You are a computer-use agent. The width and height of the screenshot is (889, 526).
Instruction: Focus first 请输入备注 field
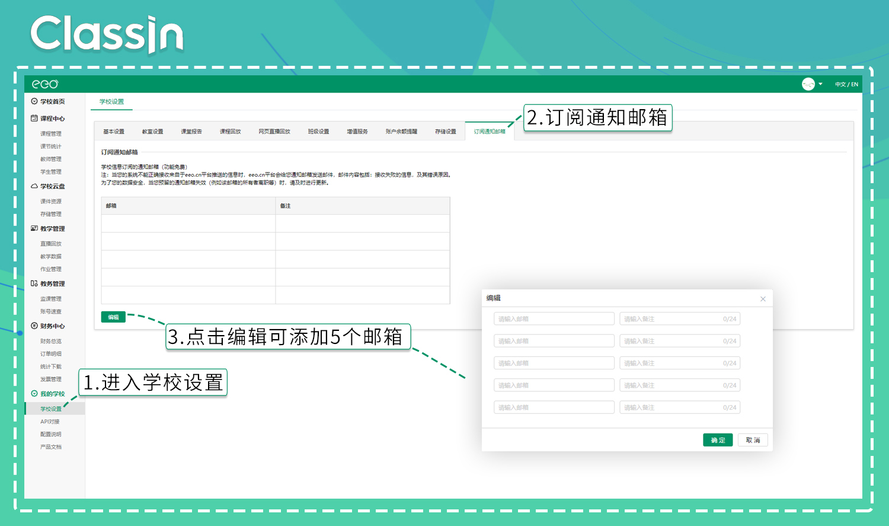point(680,319)
